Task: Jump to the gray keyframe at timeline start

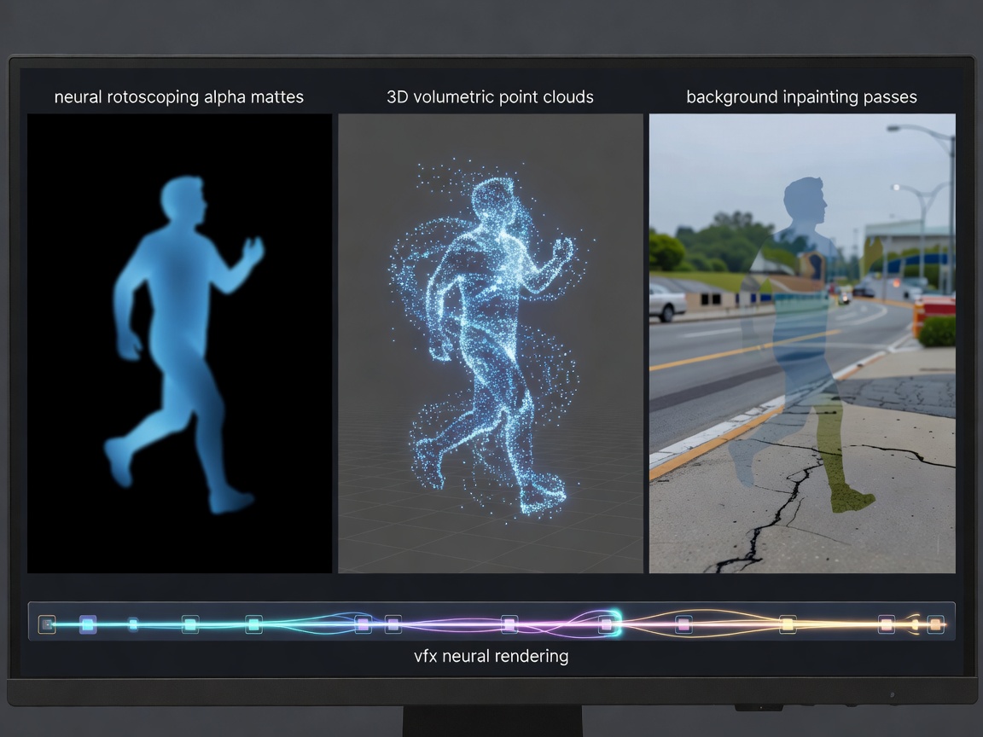Action: point(47,624)
